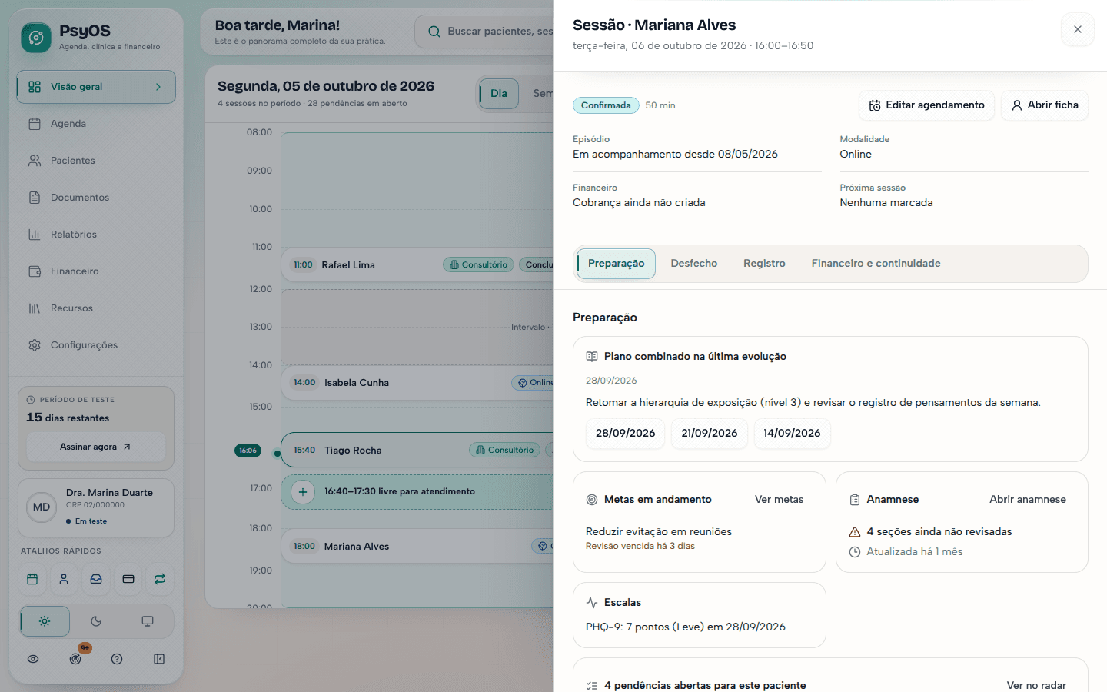The width and height of the screenshot is (1107, 692).
Task: Switch to the Registro tab
Action: coord(764,264)
